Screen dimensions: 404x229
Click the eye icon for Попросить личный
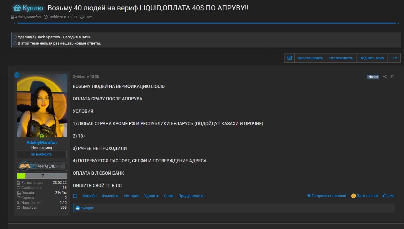click(x=309, y=196)
